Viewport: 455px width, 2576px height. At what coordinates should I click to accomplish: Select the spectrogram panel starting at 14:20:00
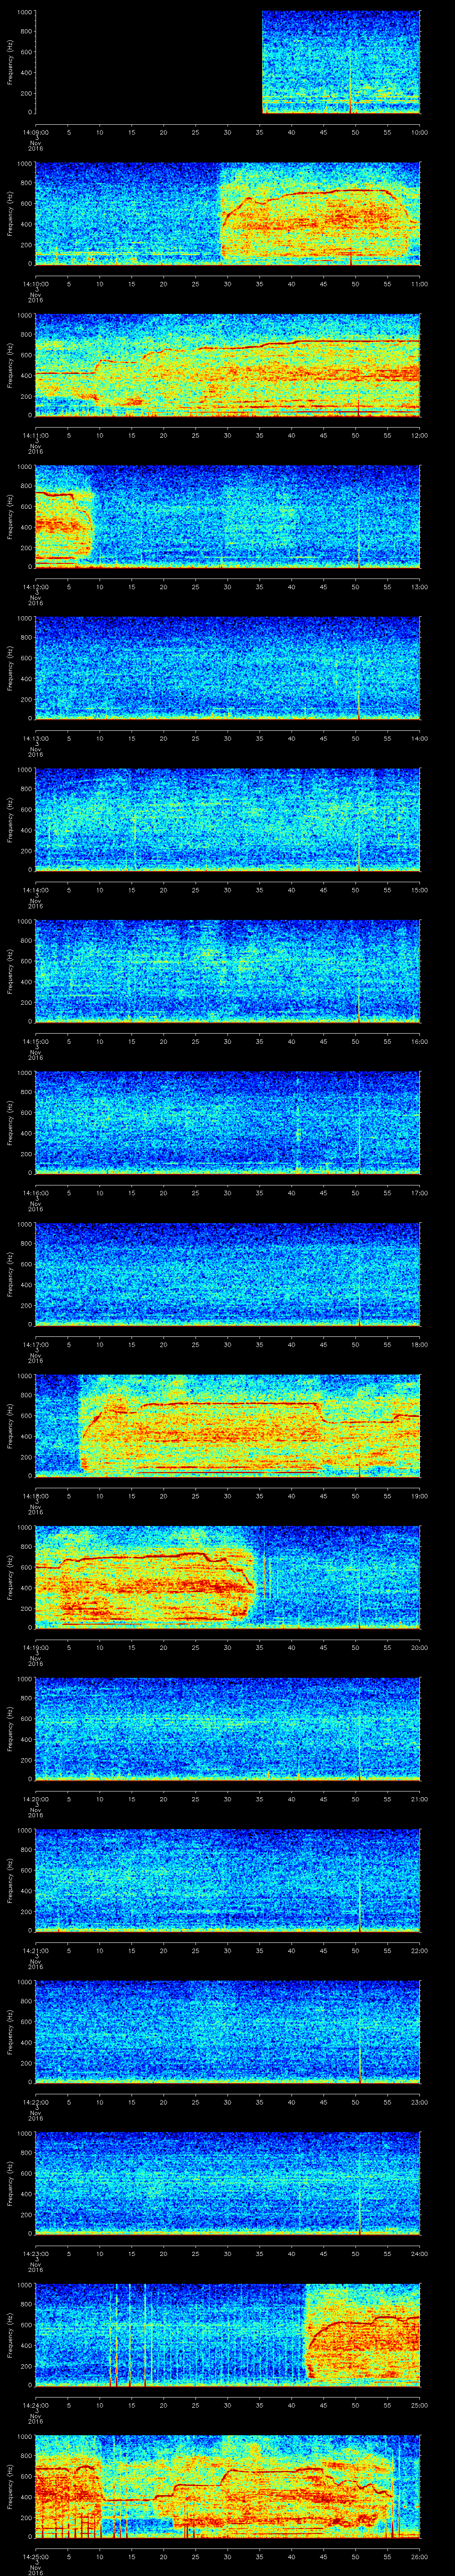228,1728
